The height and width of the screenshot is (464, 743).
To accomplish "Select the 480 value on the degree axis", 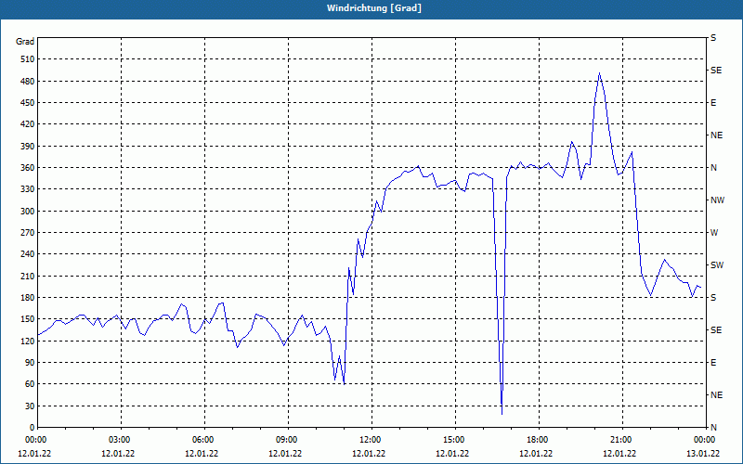I will [x=28, y=82].
